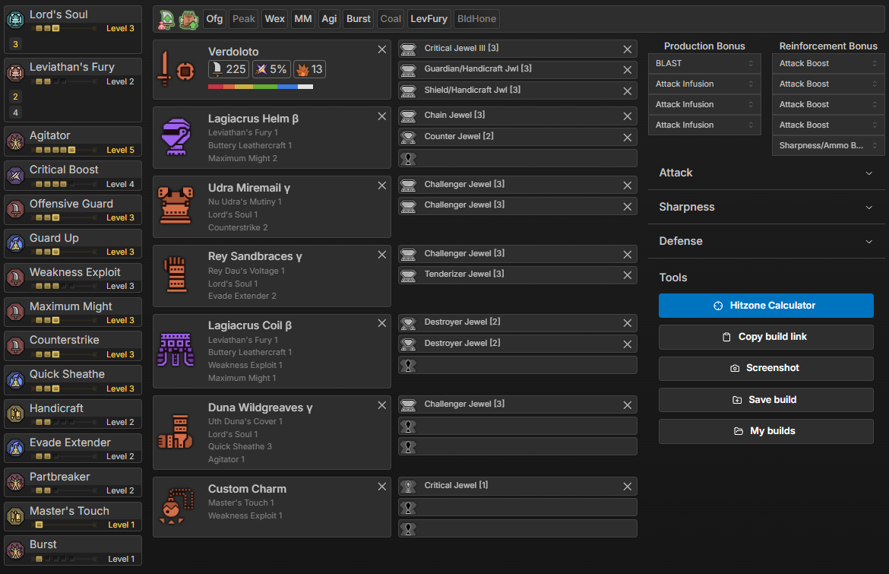Remove the Critical Jewel III decoration

tap(627, 49)
